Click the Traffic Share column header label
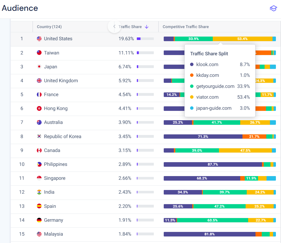281x243 pixels. 130,27
